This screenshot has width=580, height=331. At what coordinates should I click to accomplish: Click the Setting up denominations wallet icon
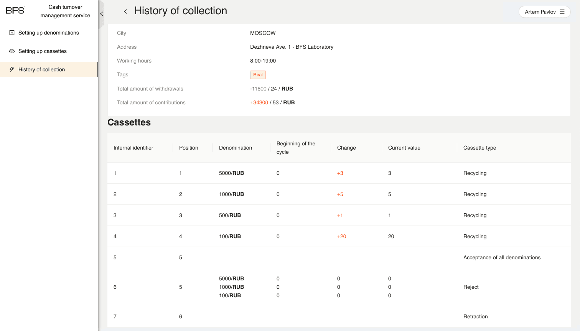pyautogui.click(x=12, y=33)
